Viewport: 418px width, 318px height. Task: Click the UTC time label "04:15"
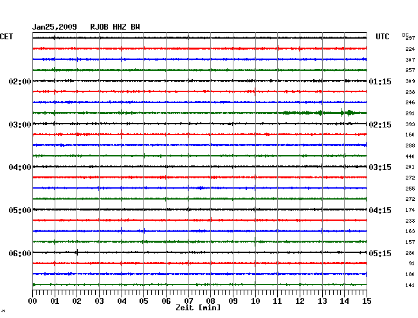(380, 210)
